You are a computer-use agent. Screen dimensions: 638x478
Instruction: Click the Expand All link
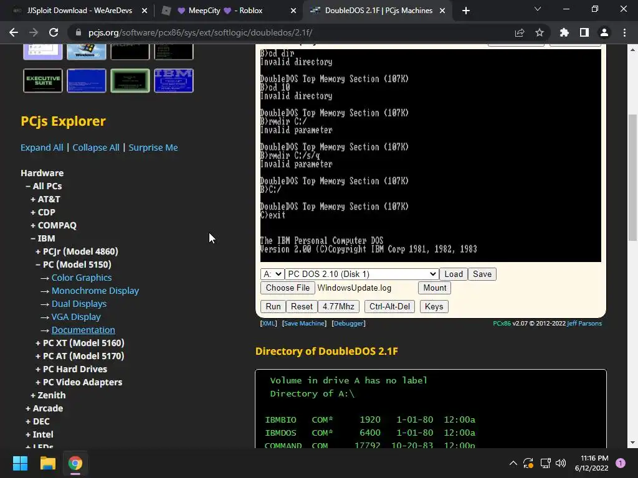[x=42, y=148]
